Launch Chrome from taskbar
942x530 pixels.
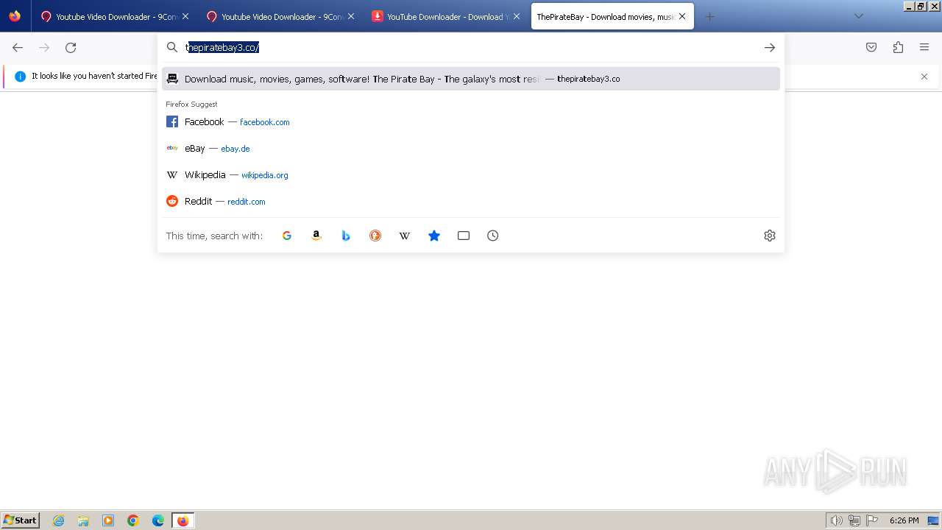point(133,520)
